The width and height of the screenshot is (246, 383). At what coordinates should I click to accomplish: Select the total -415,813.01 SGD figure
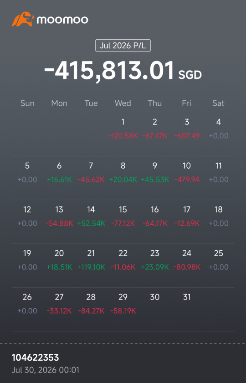[123, 71]
